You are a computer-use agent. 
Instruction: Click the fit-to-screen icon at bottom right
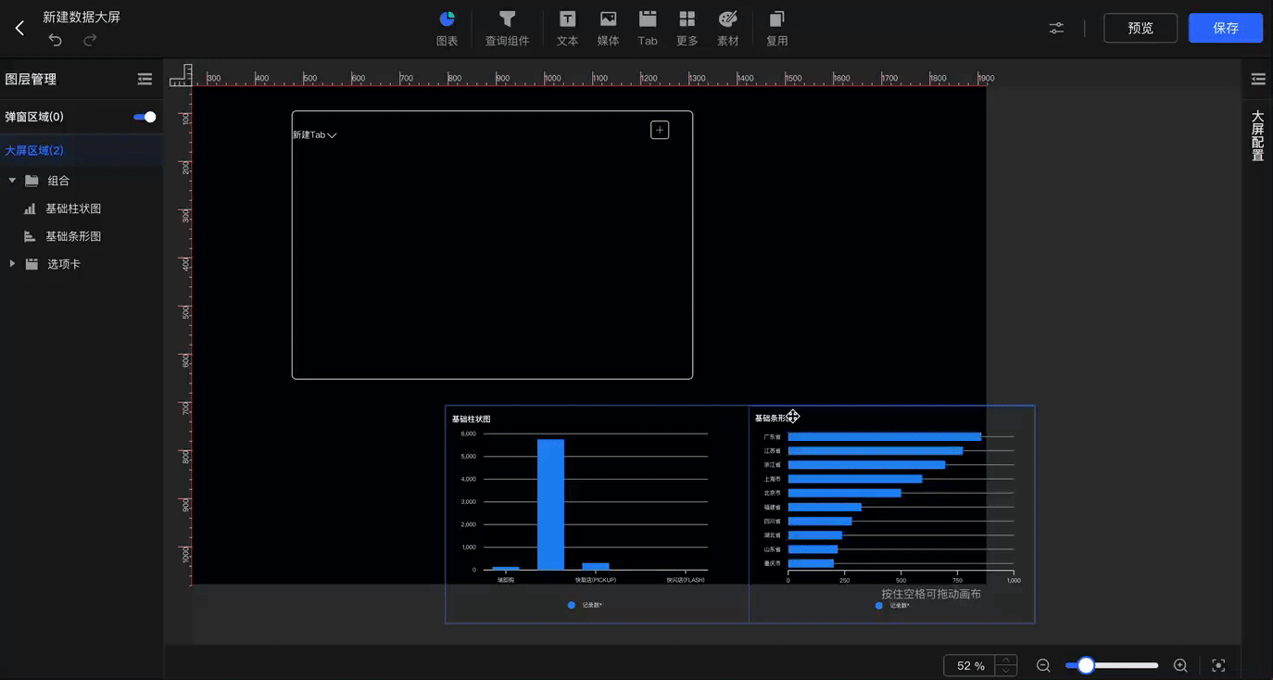tap(1218, 665)
